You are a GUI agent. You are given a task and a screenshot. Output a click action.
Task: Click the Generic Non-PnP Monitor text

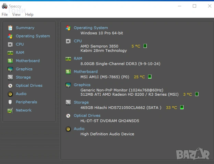point(122,90)
